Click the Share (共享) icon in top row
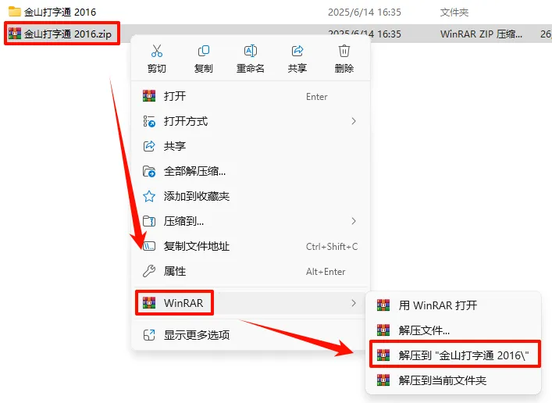The image size is (552, 403). pos(297,51)
